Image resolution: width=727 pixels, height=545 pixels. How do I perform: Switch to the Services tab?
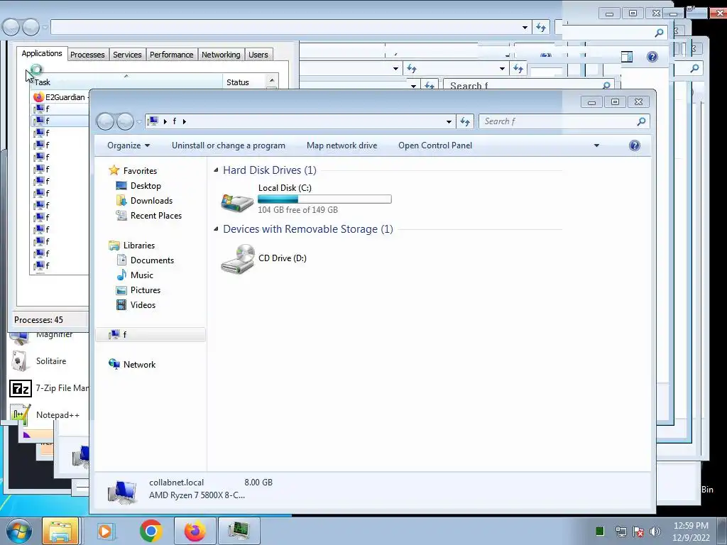[x=127, y=55]
